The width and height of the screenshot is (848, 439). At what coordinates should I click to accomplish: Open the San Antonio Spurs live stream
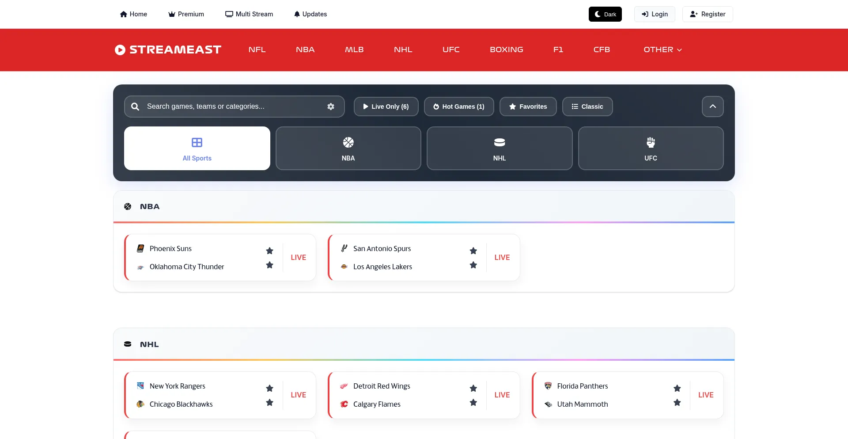coord(502,257)
